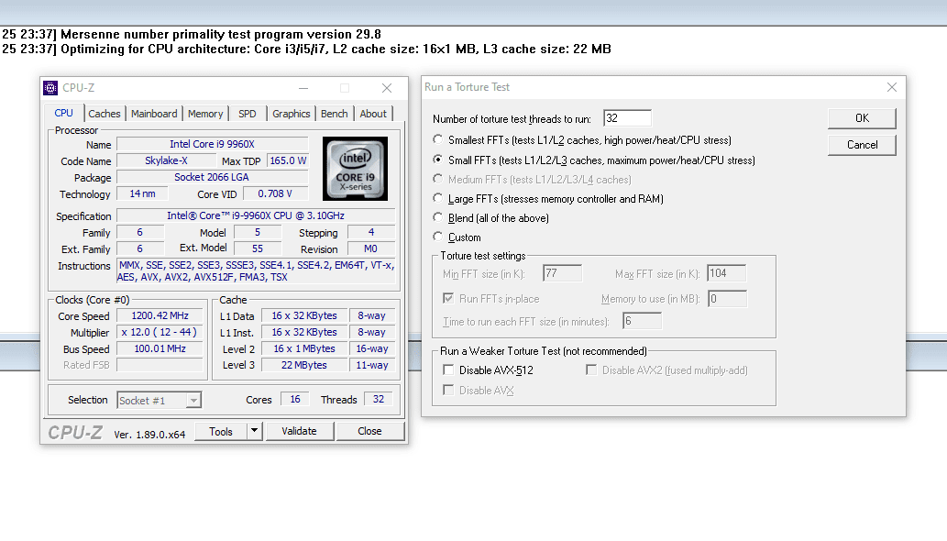
Task: Select the disabled Medium FFTs radio option
Action: [438, 179]
